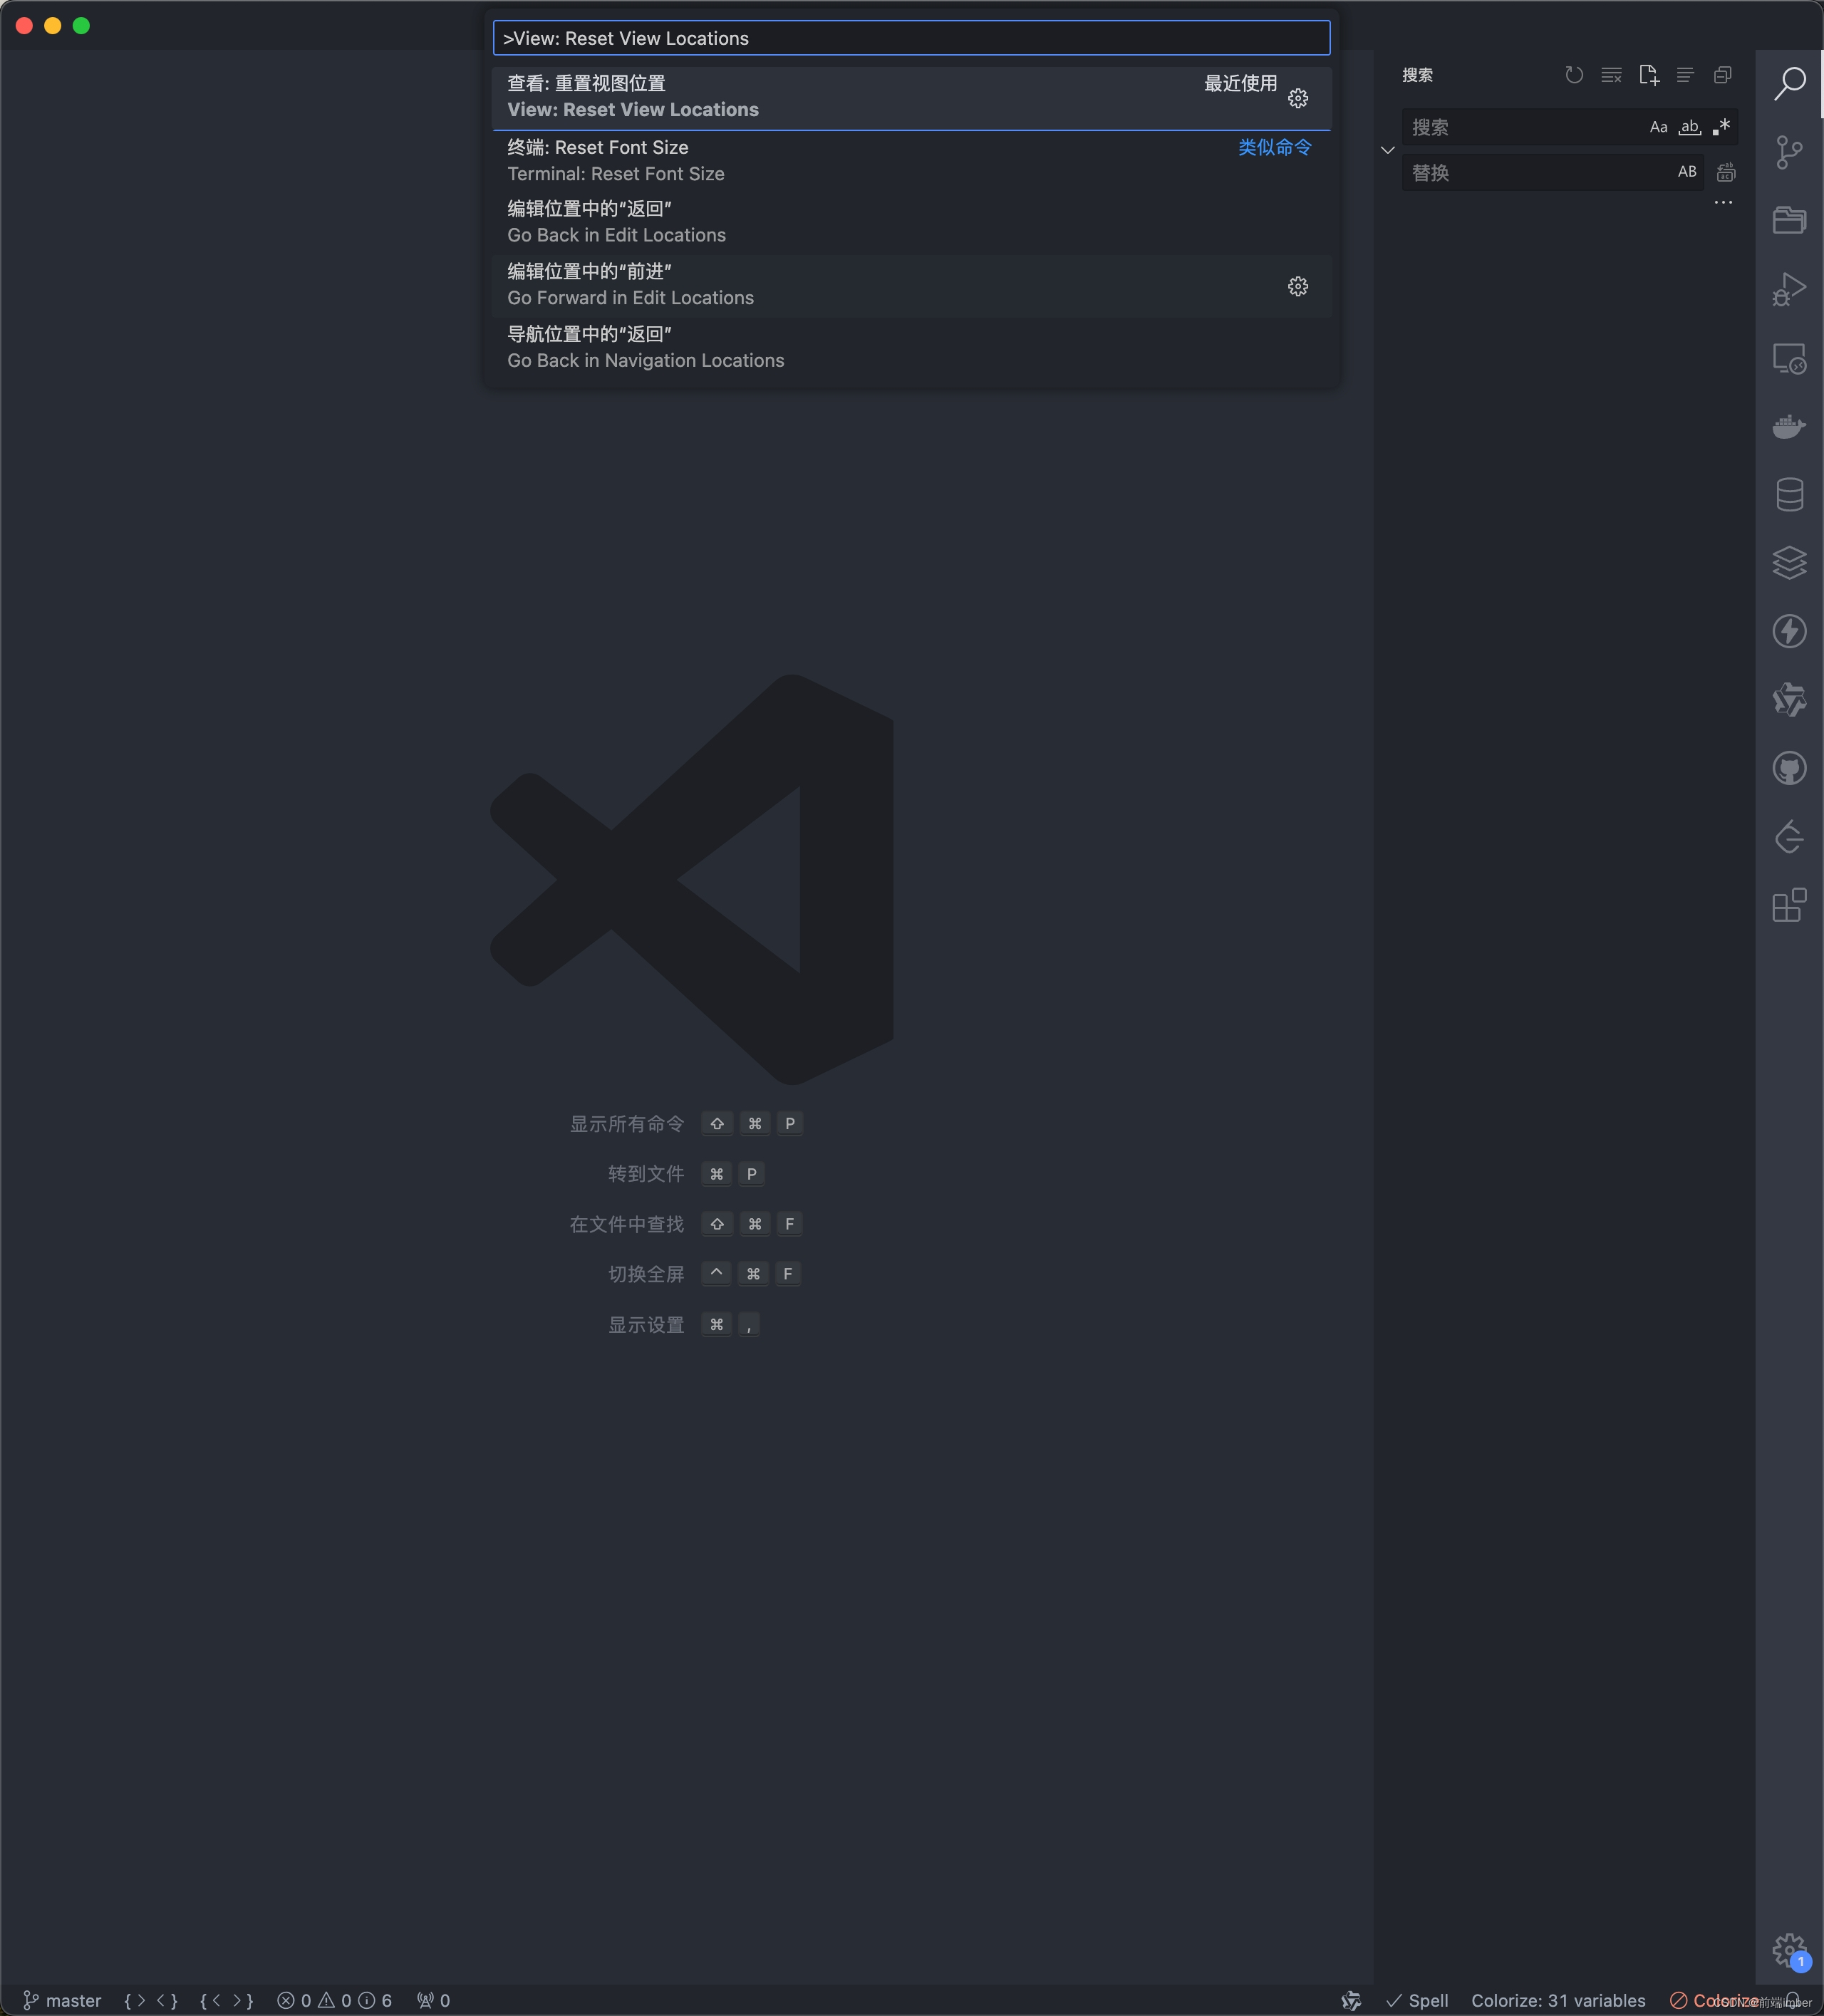Viewport: 1824px width, 2016px height.
Task: Toggle Use Regular Expression option
Action: 1720,127
